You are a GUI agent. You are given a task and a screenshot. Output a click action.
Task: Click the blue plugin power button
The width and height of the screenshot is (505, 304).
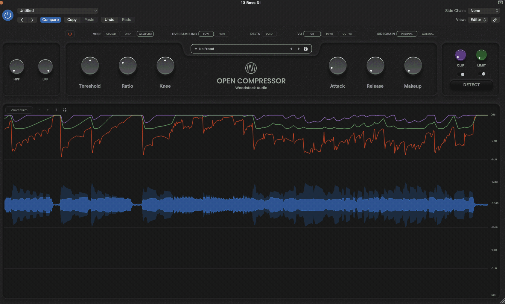click(8, 15)
